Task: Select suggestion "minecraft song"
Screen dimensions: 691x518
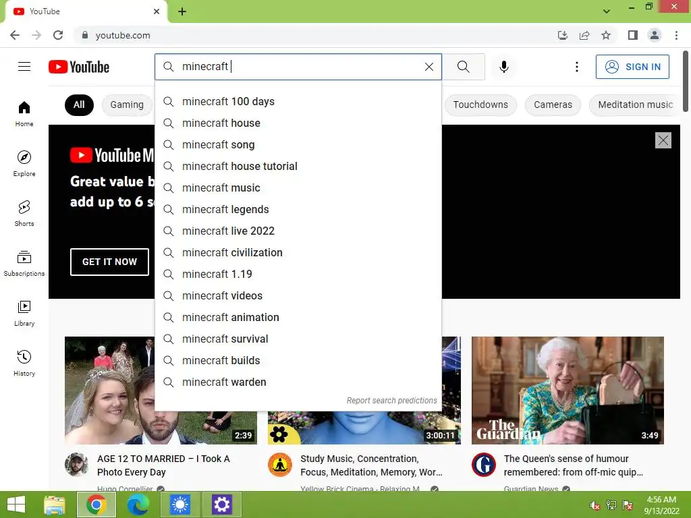Action: click(298, 144)
